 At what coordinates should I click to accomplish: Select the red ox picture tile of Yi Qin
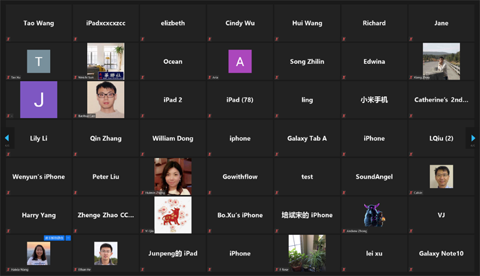pos(173,215)
